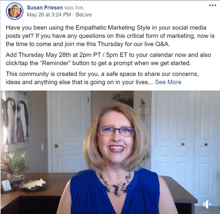
Task: Open the Susan Friesen name link
Action: click(x=45, y=8)
